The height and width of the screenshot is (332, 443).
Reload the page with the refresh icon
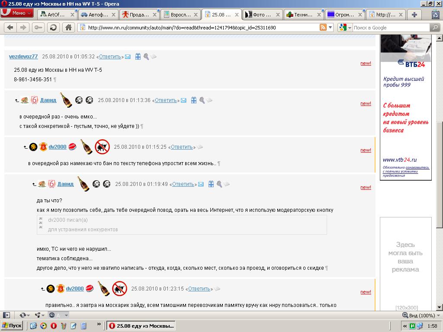pyautogui.click(x=53, y=27)
